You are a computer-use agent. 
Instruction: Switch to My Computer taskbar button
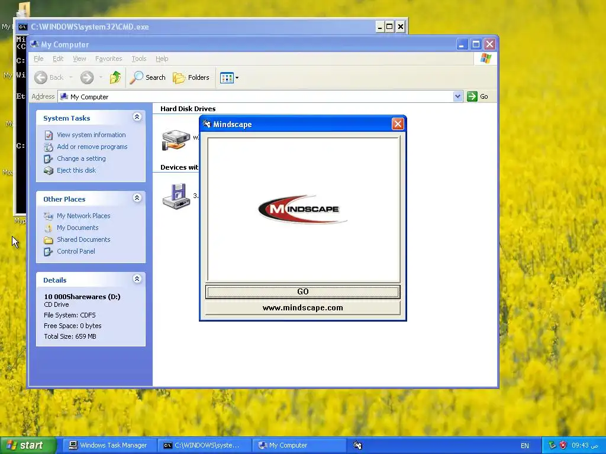[x=299, y=446]
